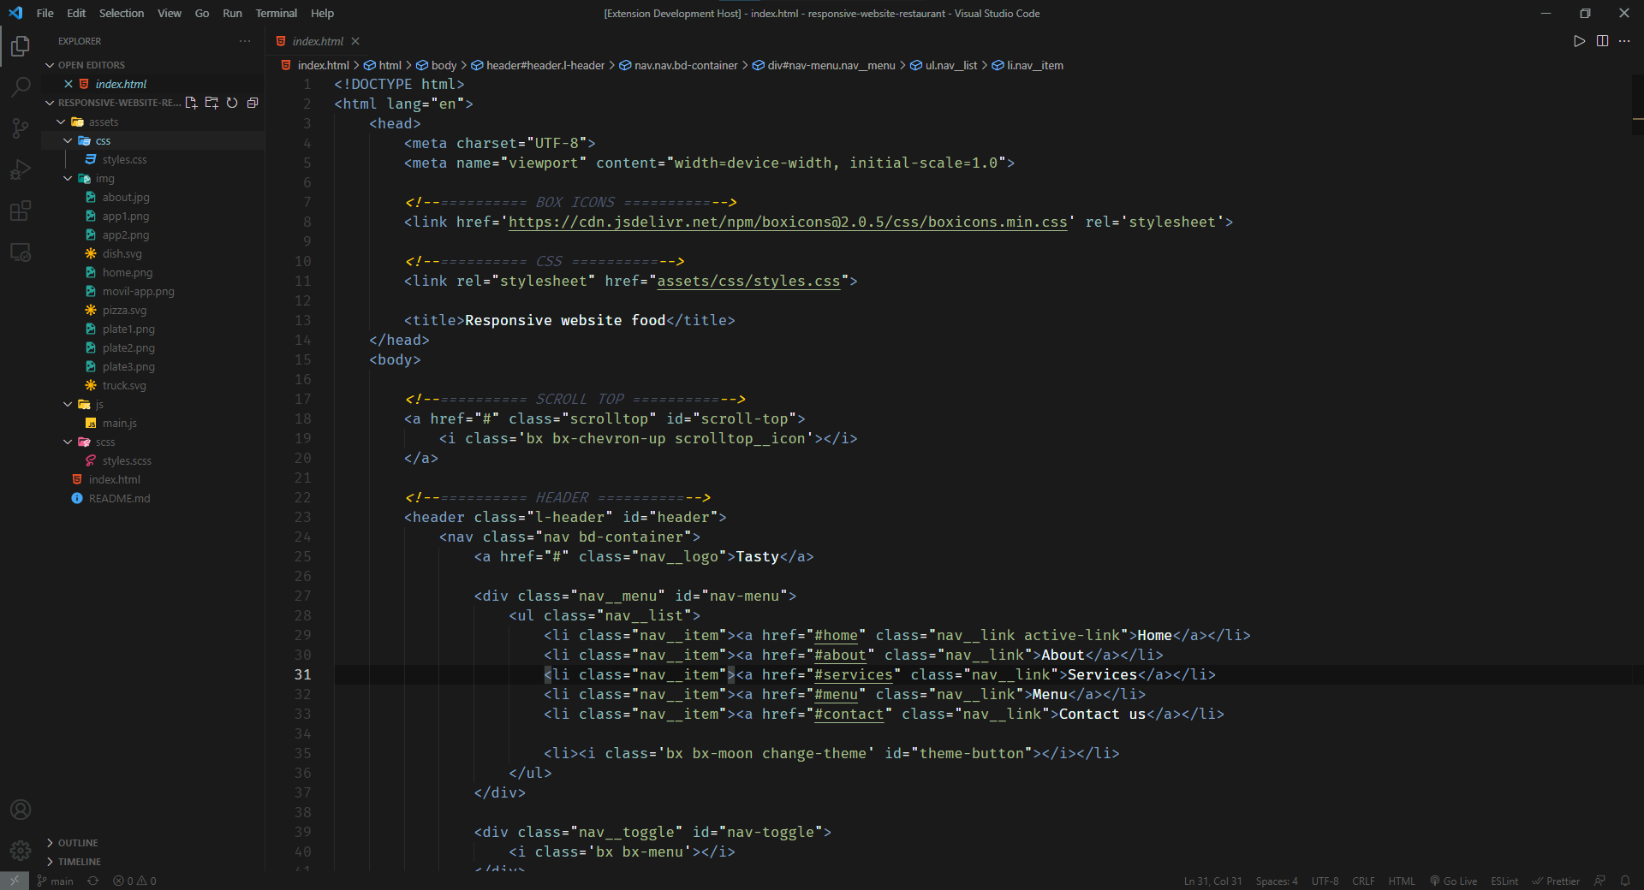Open the File menu
Viewport: 1644px width, 890px height.
tap(45, 13)
